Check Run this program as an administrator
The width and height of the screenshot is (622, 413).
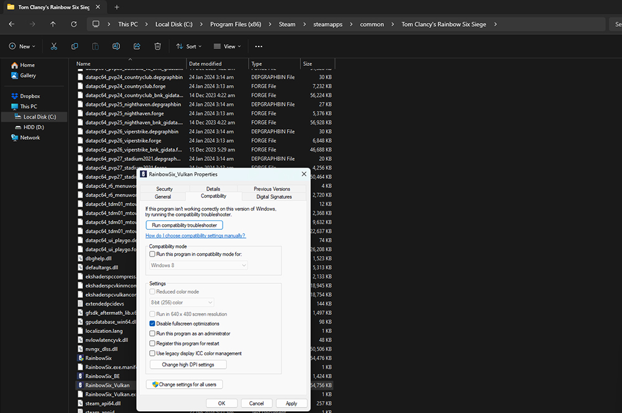coord(152,334)
